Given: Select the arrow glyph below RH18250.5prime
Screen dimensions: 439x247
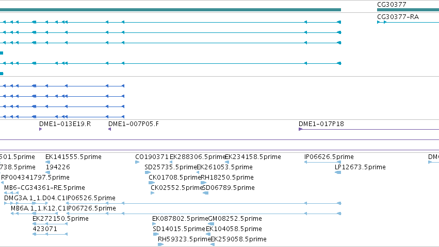Looking at the screenshot, I should coord(204,183).
